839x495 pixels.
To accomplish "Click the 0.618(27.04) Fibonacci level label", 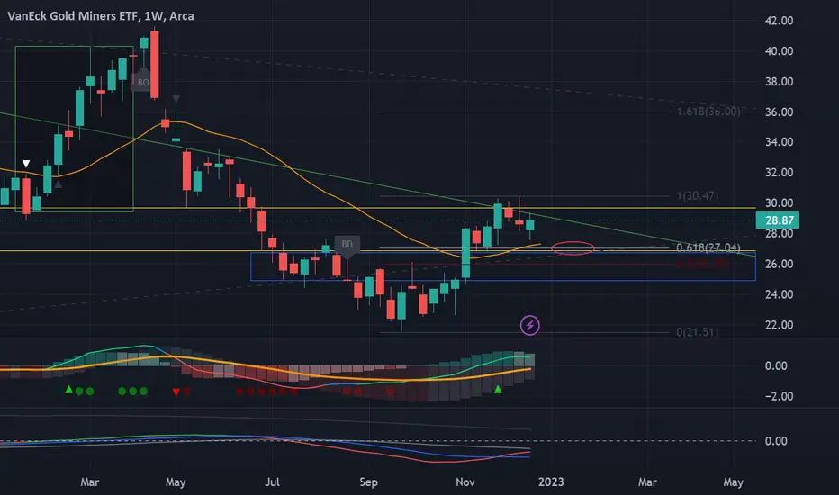I will pyautogui.click(x=708, y=247).
